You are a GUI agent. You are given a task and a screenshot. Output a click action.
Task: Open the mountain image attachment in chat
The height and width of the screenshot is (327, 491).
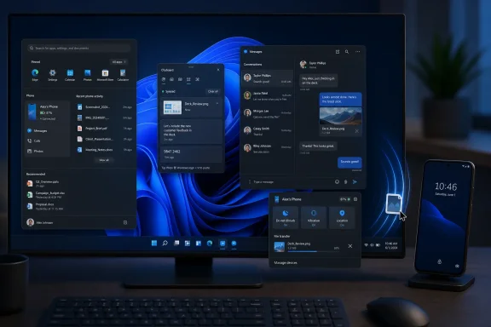(340, 116)
